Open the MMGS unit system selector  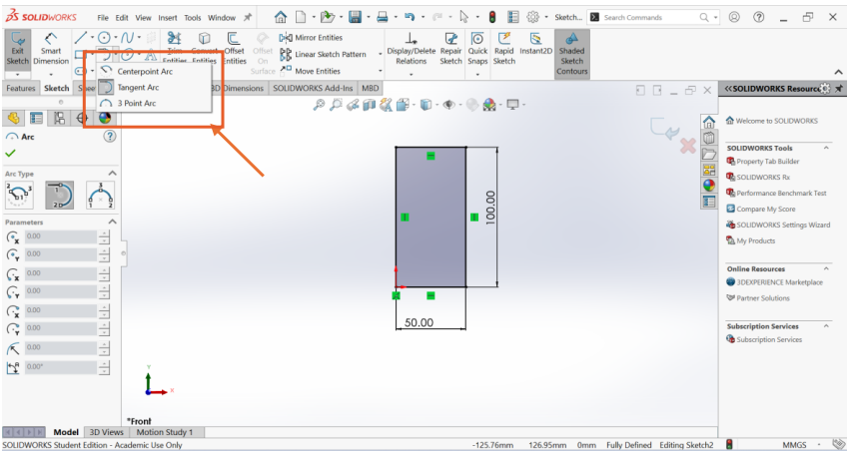(x=801, y=445)
